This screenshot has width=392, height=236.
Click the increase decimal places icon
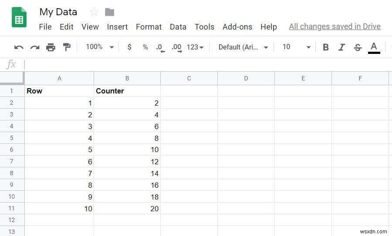(x=176, y=47)
